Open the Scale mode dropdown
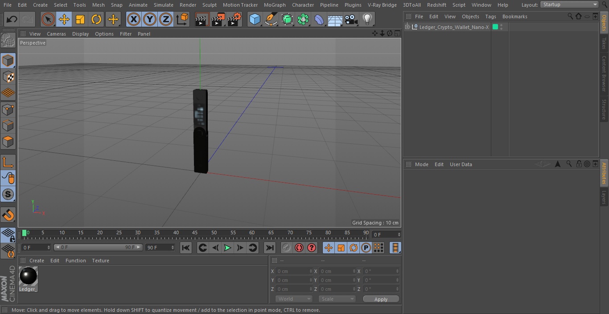Viewport: 609px width, 314px height. 337,299
